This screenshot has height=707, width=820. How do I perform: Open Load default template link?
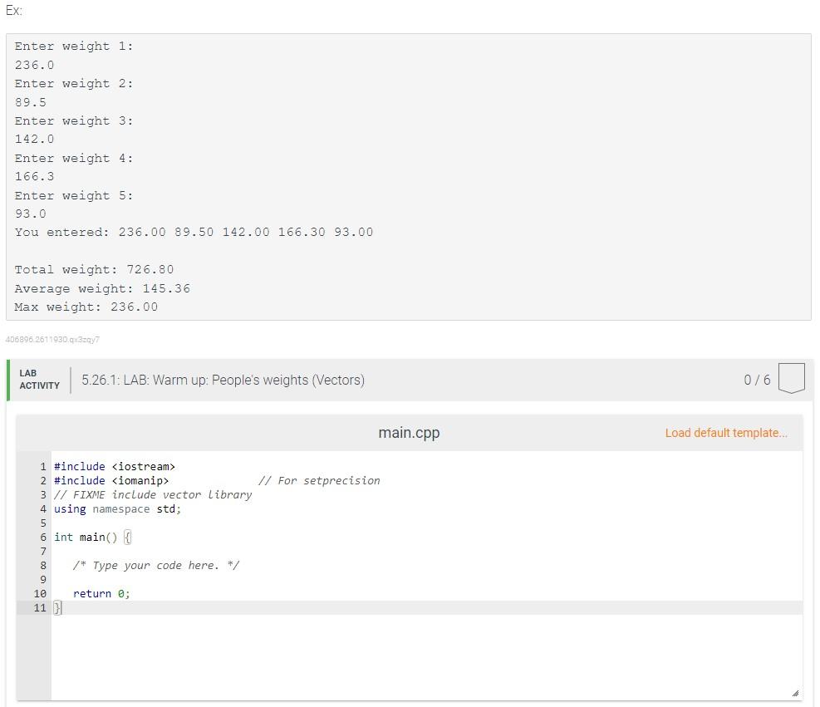(x=725, y=433)
